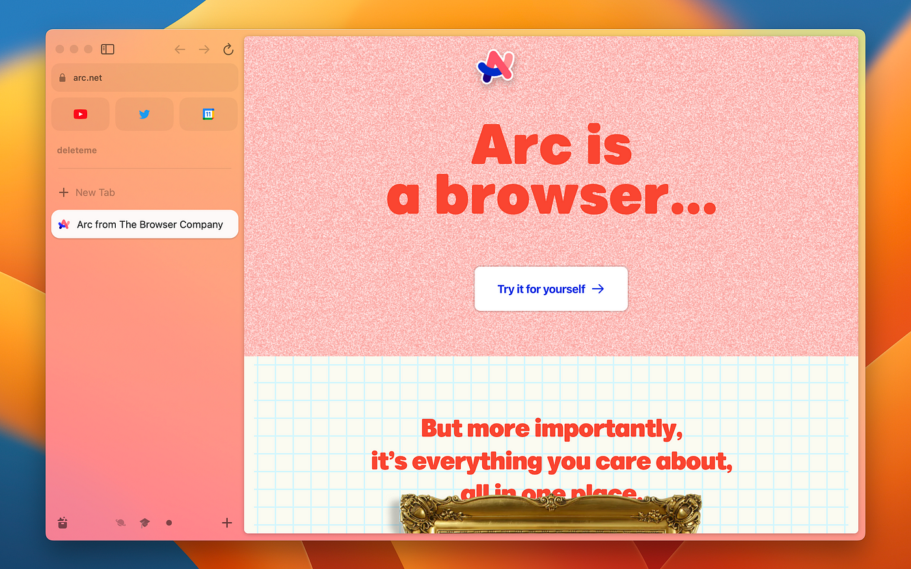Viewport: 911px width, 569px height.
Task: Switch to the graduation cap space
Action: click(144, 522)
